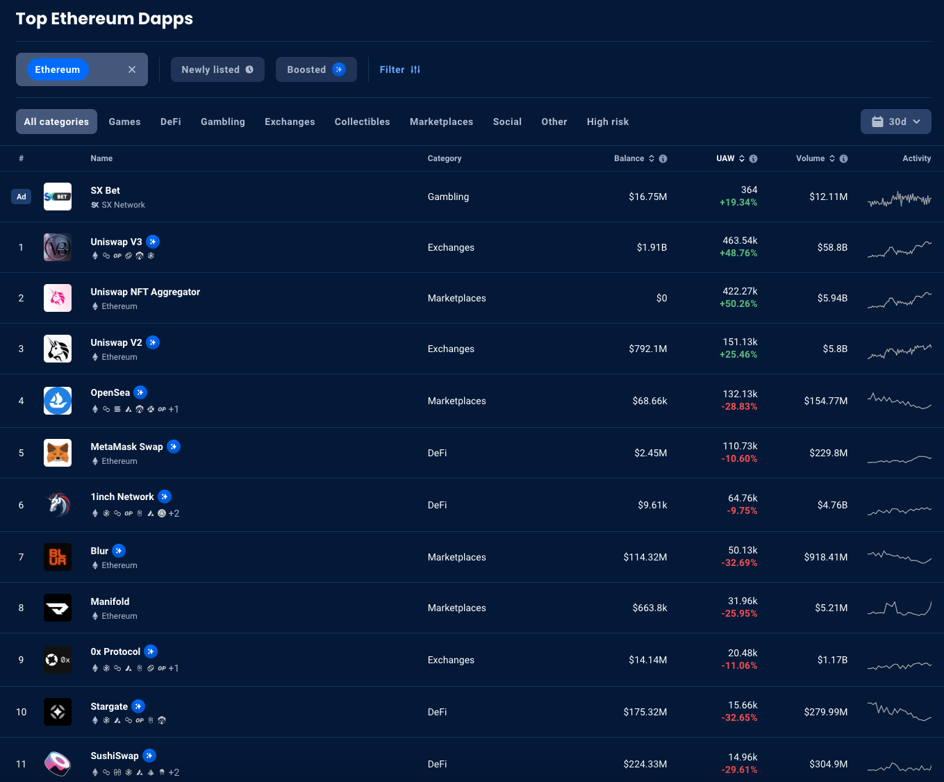
Task: Click the boosted badge beside Uniswap V2
Action: tap(153, 342)
